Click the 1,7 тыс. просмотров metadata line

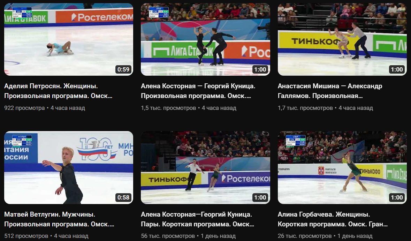pos(325,108)
